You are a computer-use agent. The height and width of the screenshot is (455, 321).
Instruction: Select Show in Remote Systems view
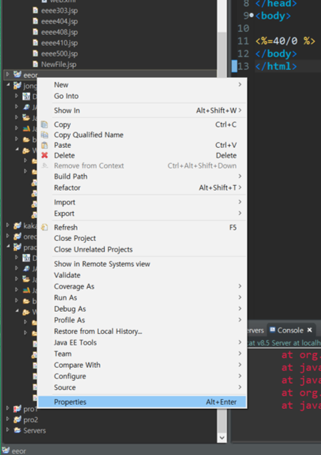142,264
